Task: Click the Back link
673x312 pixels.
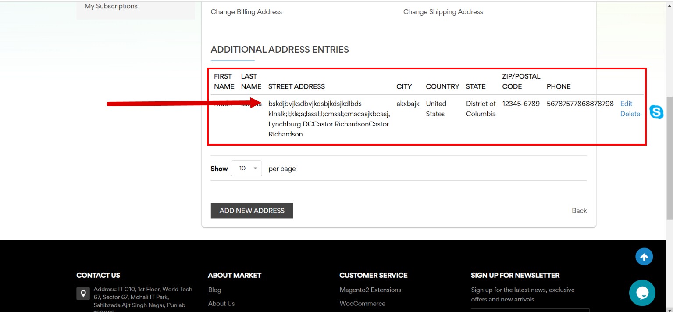Action: pos(579,210)
